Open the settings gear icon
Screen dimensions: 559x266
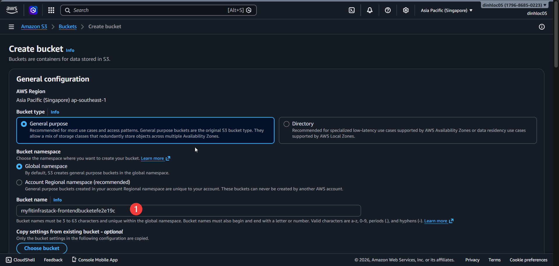tap(406, 10)
